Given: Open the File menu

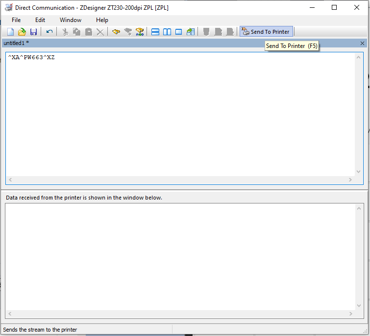Looking at the screenshot, I should click(x=16, y=20).
